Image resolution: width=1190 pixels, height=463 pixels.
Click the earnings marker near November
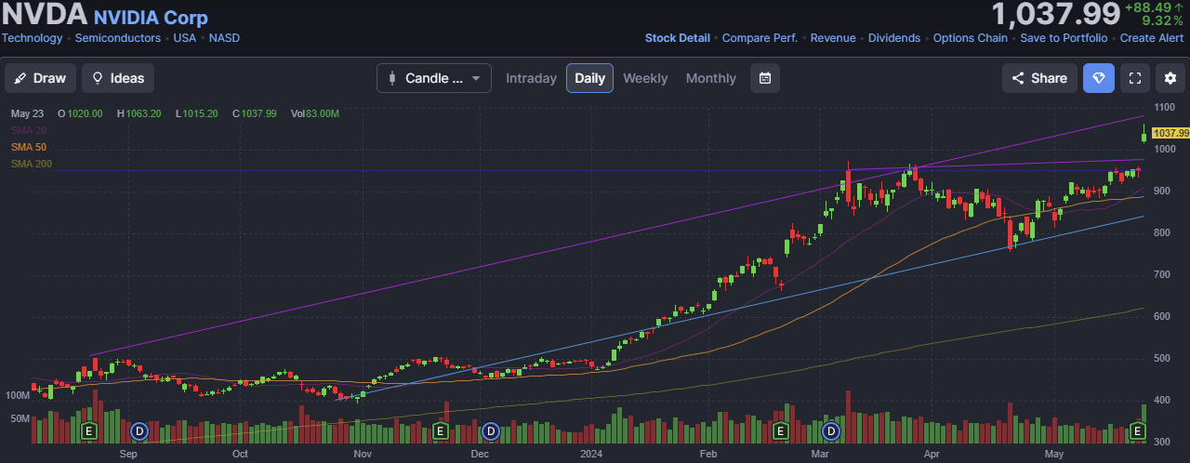(440, 431)
